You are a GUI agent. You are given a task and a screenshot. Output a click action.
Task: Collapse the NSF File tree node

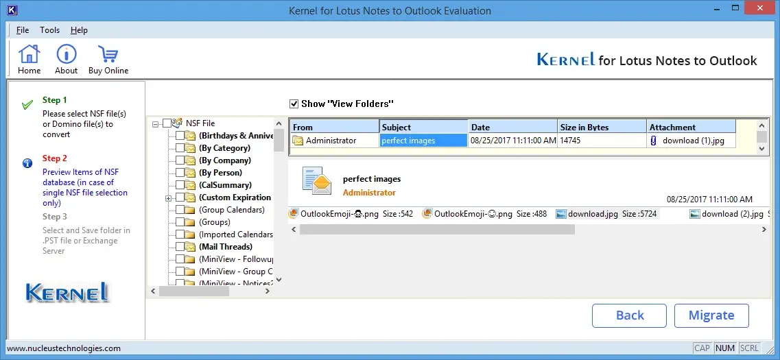tap(156, 123)
